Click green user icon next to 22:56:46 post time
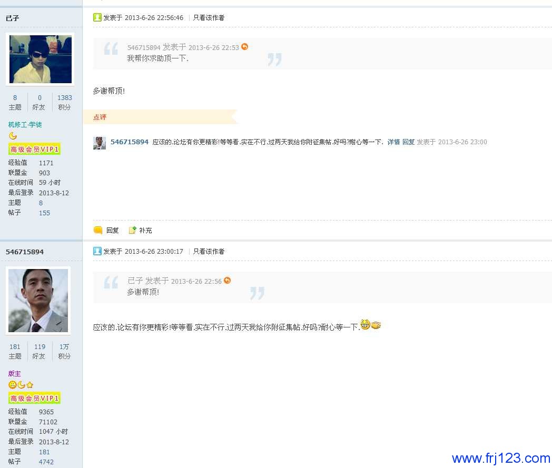Screen dimensions: 552x468 (x=97, y=17)
